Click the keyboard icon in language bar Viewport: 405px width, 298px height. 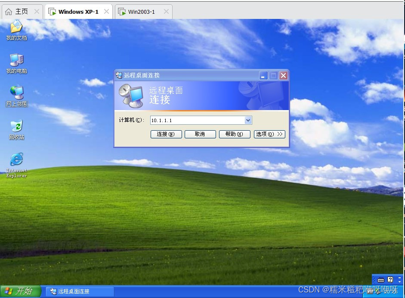(x=381, y=280)
